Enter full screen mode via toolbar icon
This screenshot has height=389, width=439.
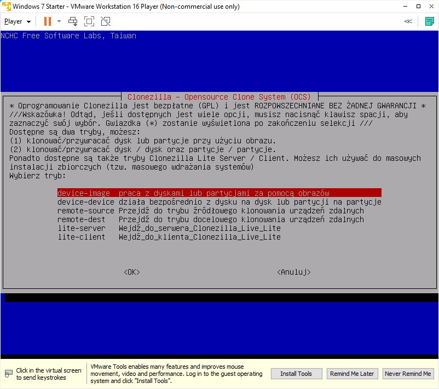point(89,21)
